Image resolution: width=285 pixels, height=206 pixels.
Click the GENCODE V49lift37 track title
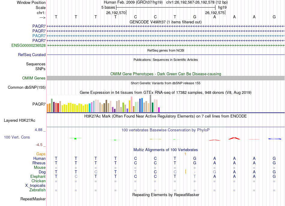[165, 22]
